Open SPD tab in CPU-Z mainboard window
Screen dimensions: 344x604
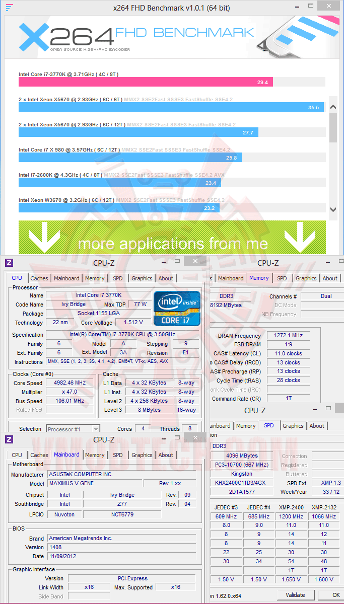coord(118,455)
